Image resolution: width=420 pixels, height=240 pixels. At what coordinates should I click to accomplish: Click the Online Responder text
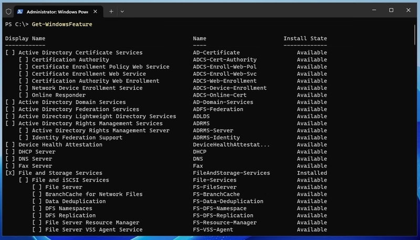(x=59, y=95)
